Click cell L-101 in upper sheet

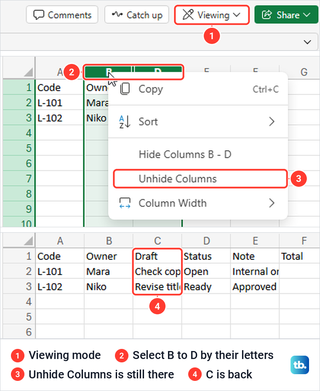(x=60, y=103)
